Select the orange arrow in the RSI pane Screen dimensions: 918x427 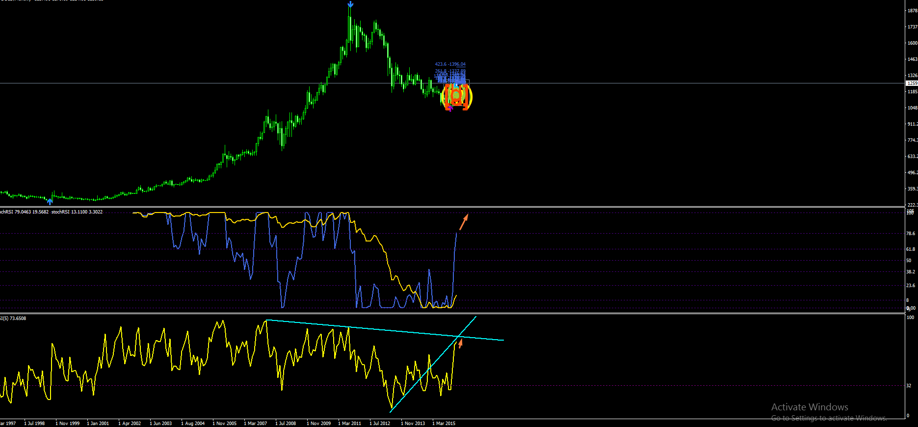(460, 343)
